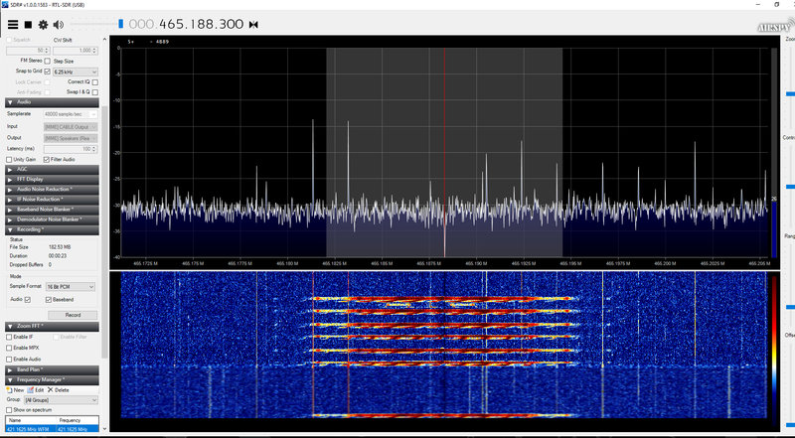
Task: Toggle the recording Audio checkbox
Action: tap(28, 300)
